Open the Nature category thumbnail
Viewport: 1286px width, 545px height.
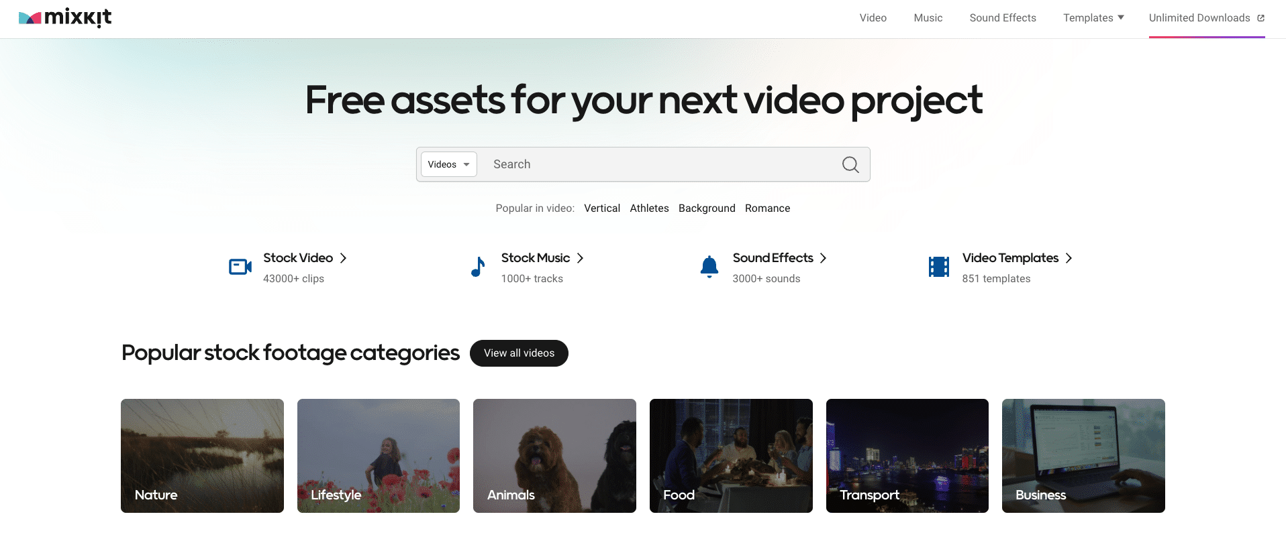pyautogui.click(x=202, y=456)
